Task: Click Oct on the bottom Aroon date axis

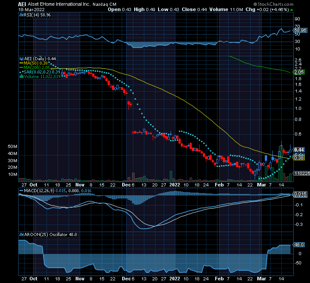Action: point(33,279)
